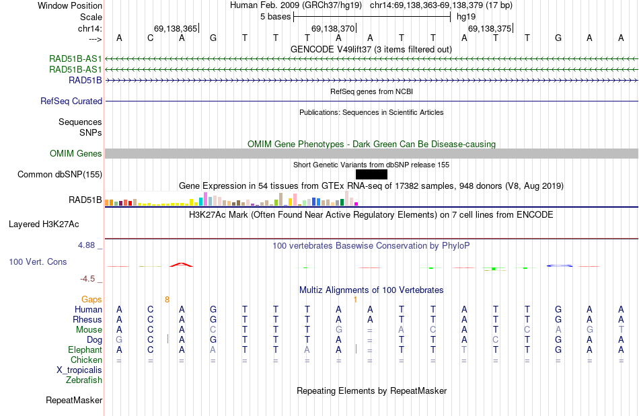Click the blue PhyloP conservation marker
Screen dimensions: 639x416
(559, 266)
